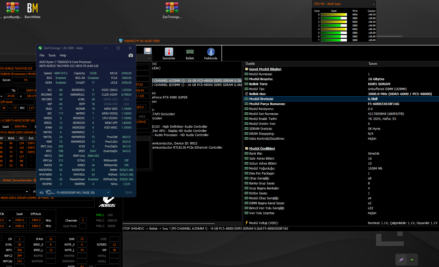Click the DDR5 label in ZenTimings footer

tap(129, 193)
